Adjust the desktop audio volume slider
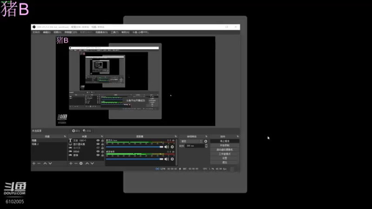 (x=134, y=159)
